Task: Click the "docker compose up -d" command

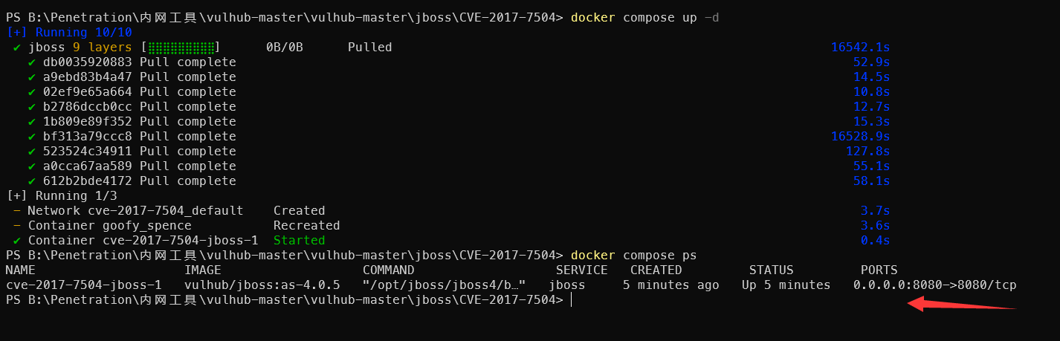Action: 644,18
